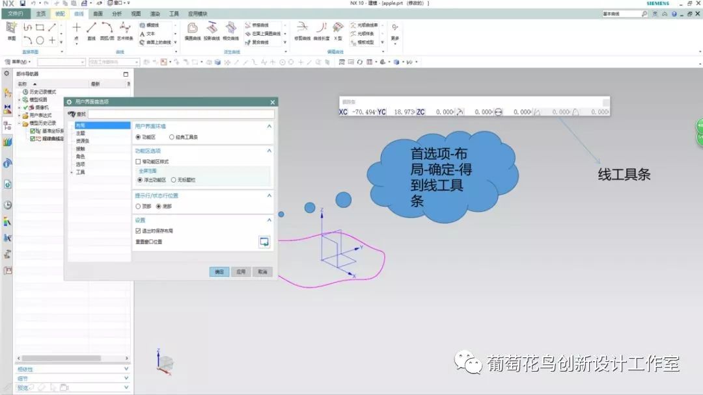Click the 查找 search field in preferences

pos(181,114)
